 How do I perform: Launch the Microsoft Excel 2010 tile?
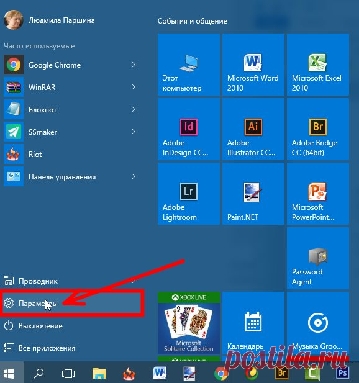tap(318, 65)
